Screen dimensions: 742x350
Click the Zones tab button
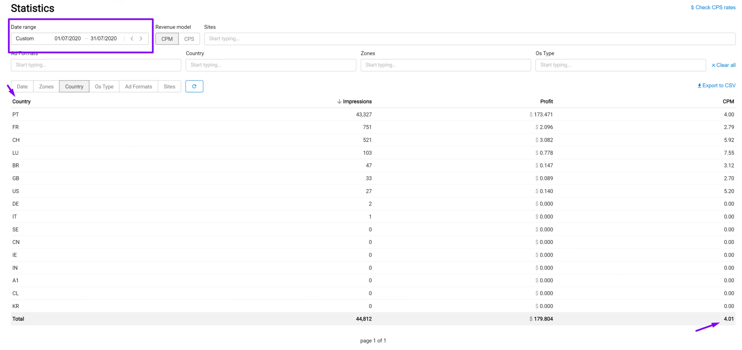click(46, 87)
